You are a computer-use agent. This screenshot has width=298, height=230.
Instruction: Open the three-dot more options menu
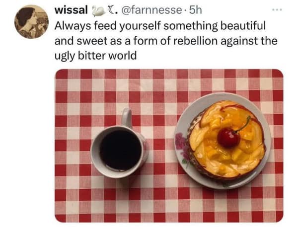click(277, 9)
